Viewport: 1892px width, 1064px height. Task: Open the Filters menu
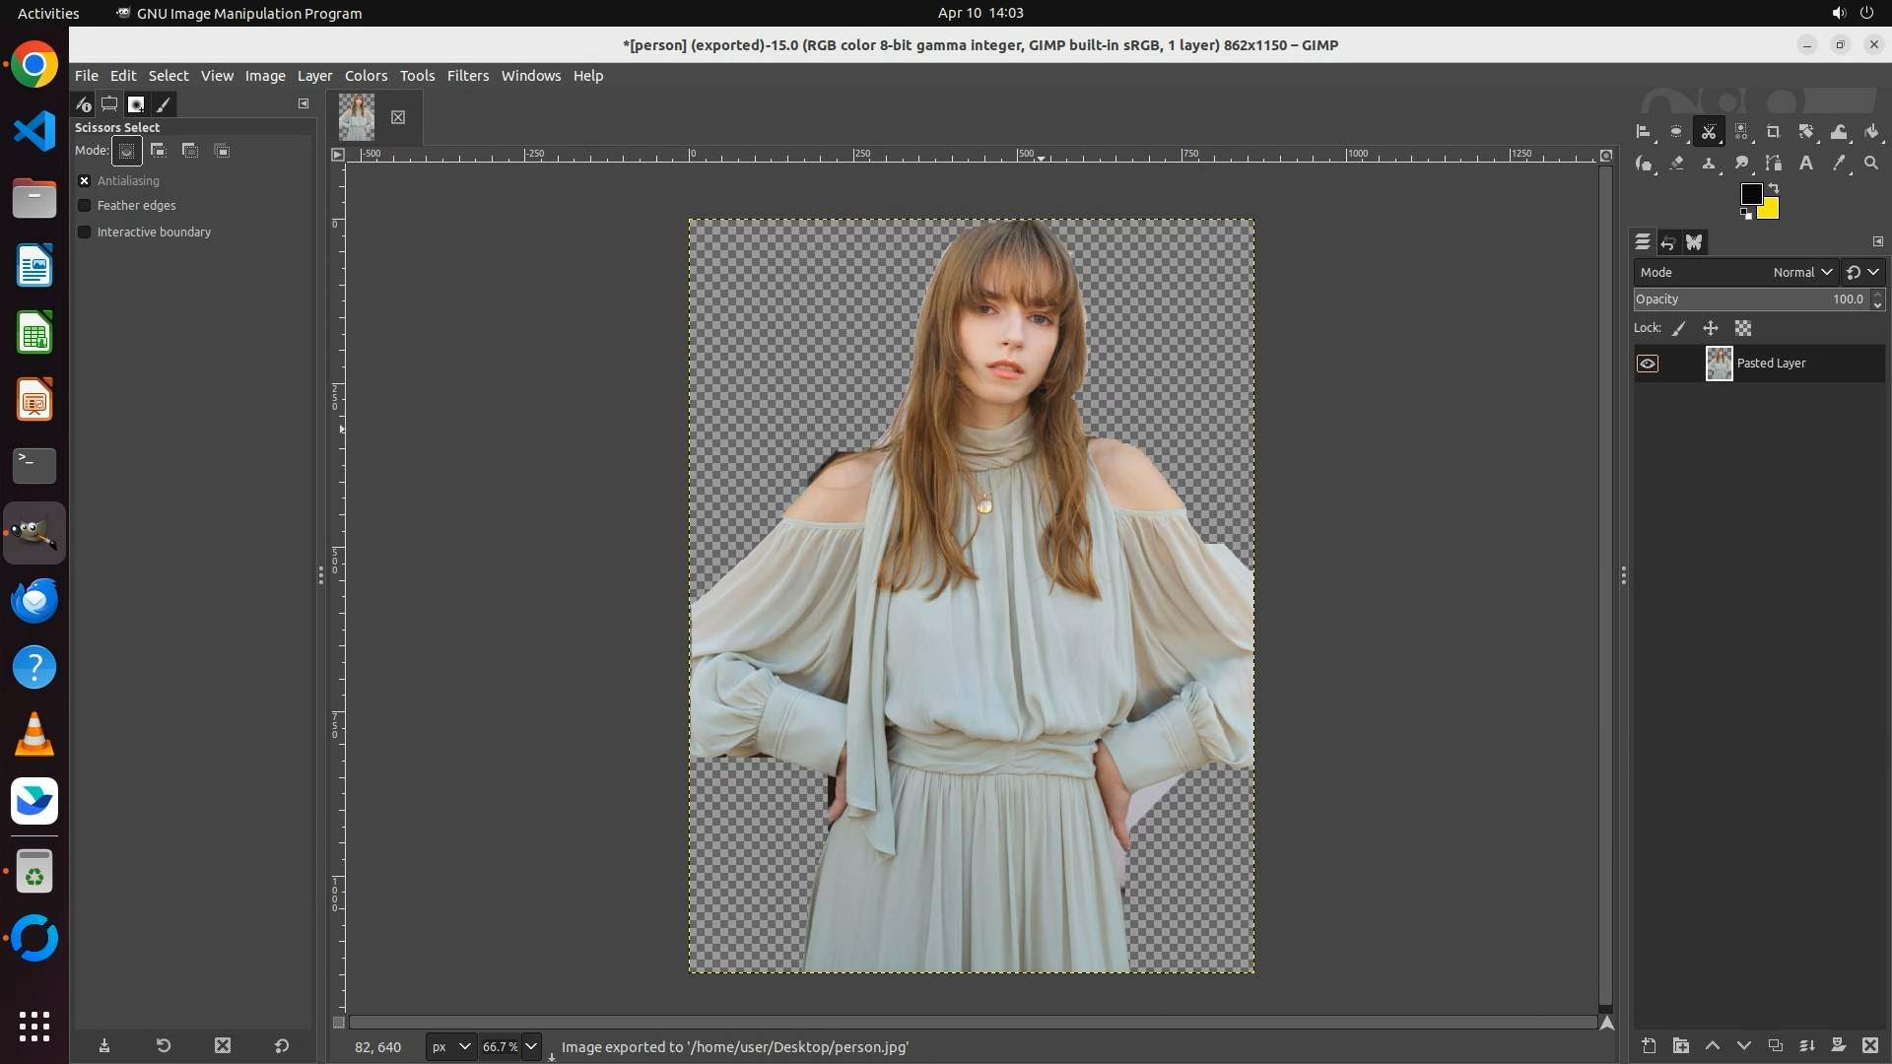click(x=467, y=76)
